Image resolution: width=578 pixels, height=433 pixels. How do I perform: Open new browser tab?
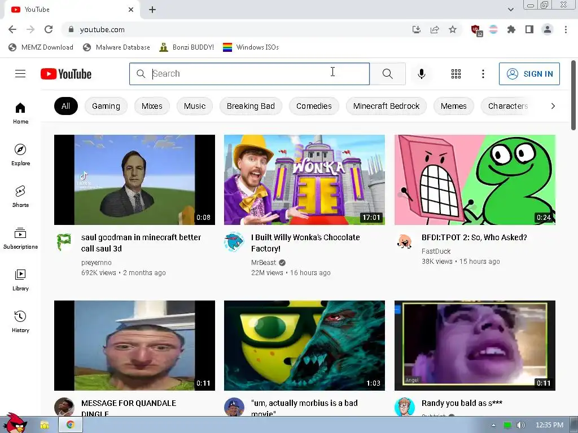click(152, 10)
